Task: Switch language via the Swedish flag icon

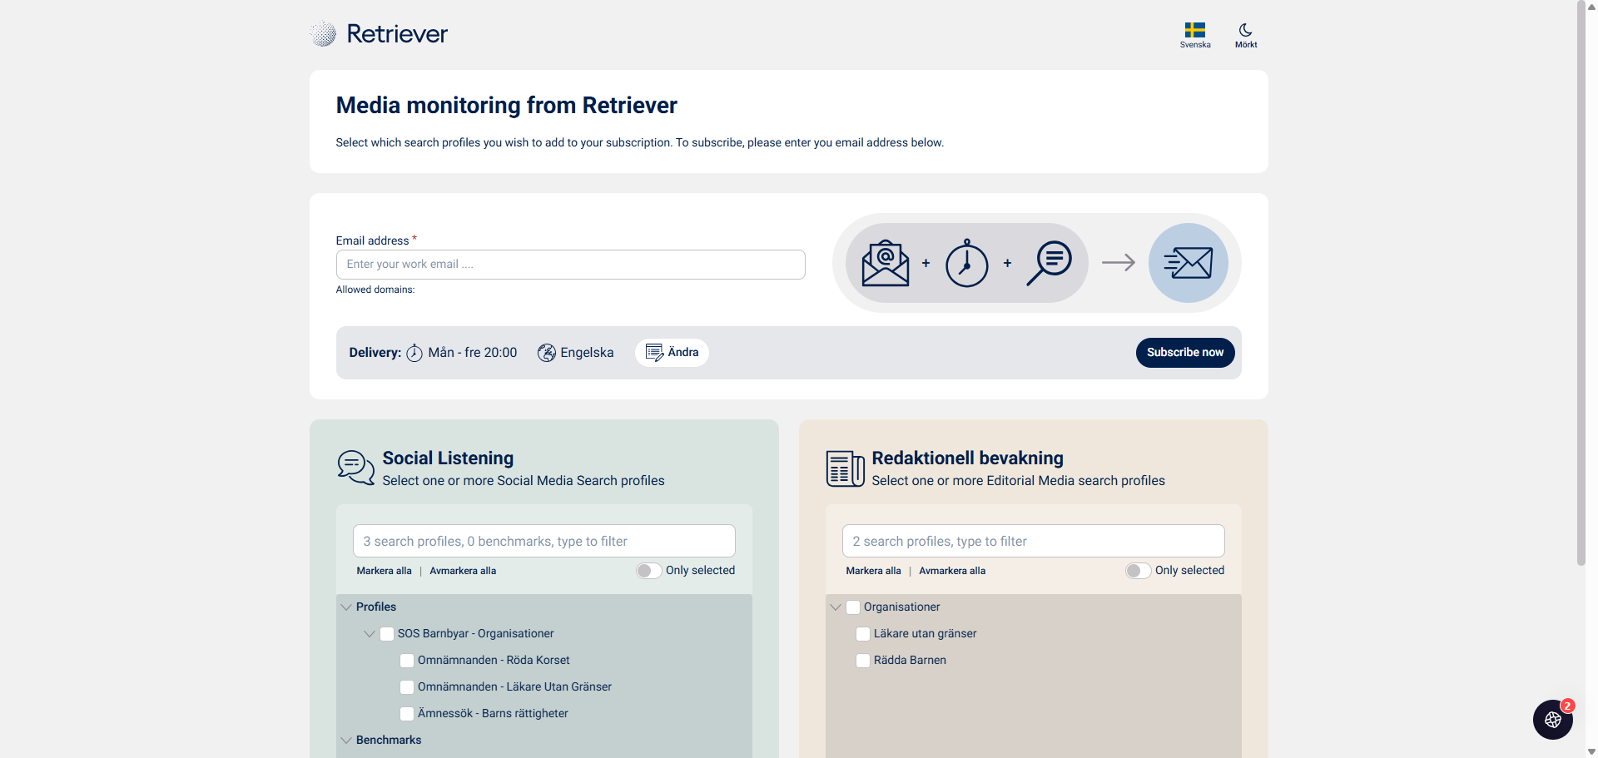Action: 1195,30
